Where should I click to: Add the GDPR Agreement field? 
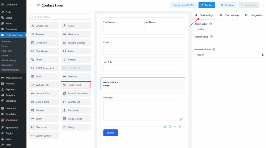[x=44, y=68]
